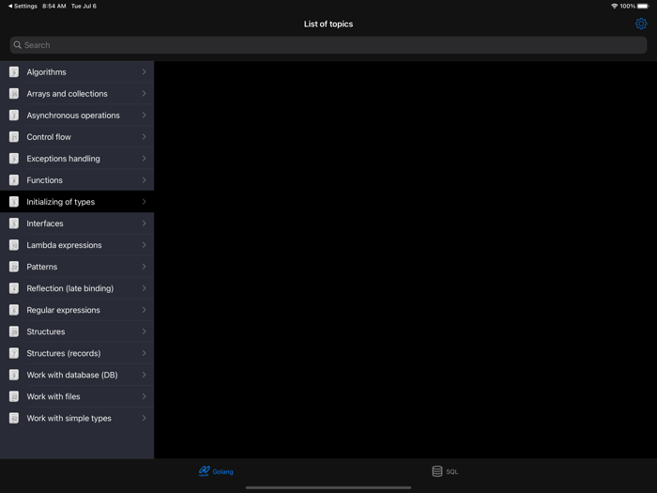This screenshot has height=493, width=657.
Task: Expand the Lambda expressions chevron
Action: [x=145, y=245]
